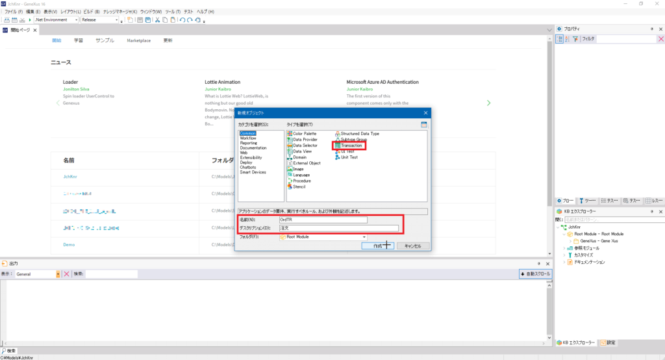Open the Demo knowledge base link
Screen dimensions: 665x360
(69, 245)
